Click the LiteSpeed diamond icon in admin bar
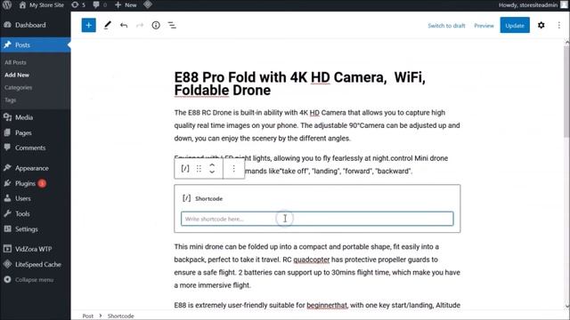The image size is (570, 320). point(148,5)
